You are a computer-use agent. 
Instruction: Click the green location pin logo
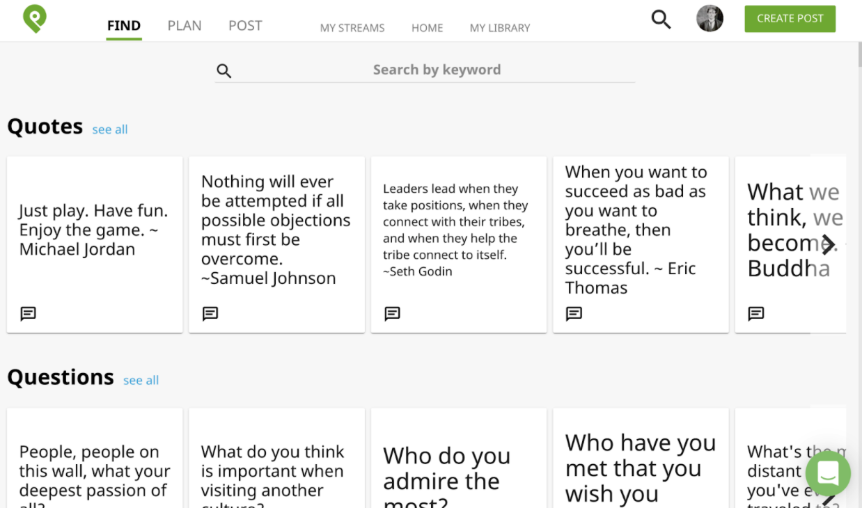pyautogui.click(x=34, y=19)
